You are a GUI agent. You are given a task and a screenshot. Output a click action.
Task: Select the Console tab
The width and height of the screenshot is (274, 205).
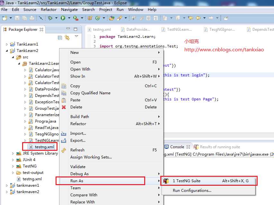click(x=177, y=147)
